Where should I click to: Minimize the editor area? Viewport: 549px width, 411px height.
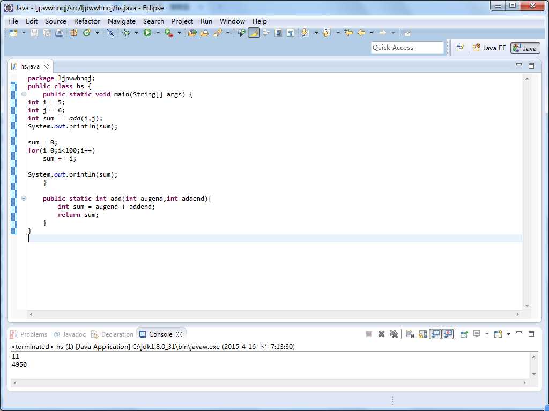519,65
